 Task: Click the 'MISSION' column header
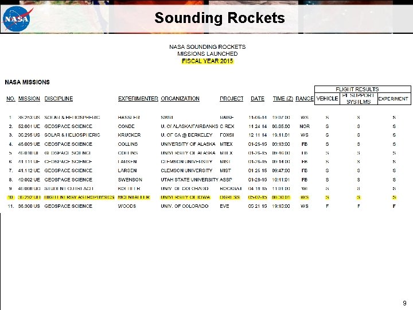click(x=29, y=99)
